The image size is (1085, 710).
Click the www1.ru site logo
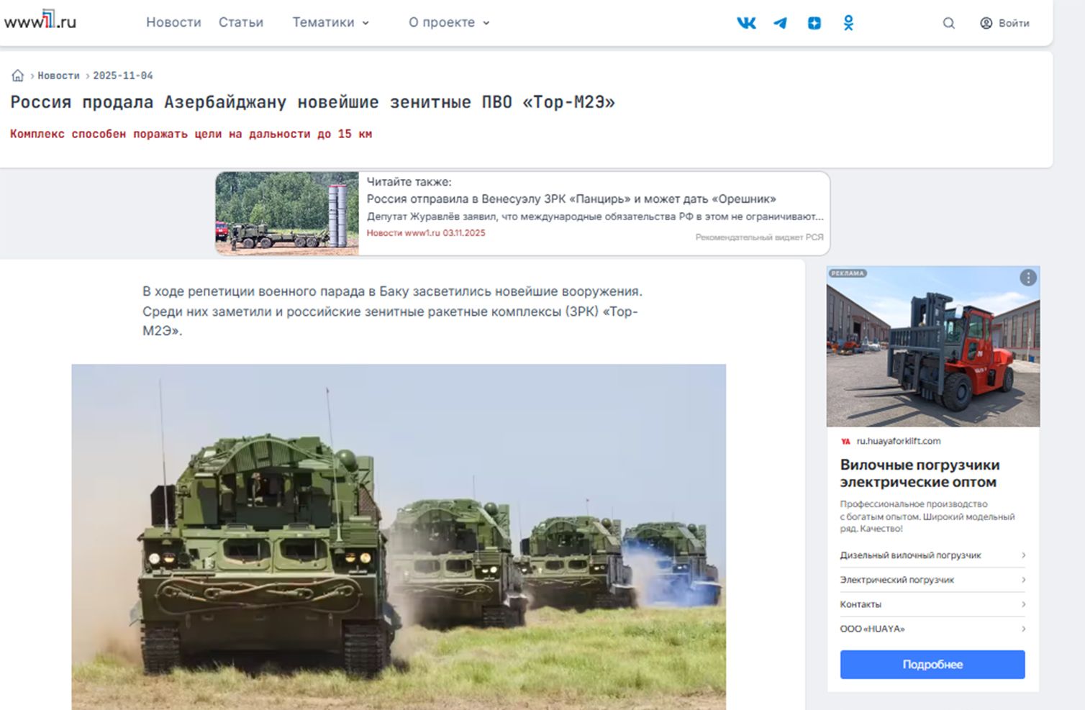point(40,21)
